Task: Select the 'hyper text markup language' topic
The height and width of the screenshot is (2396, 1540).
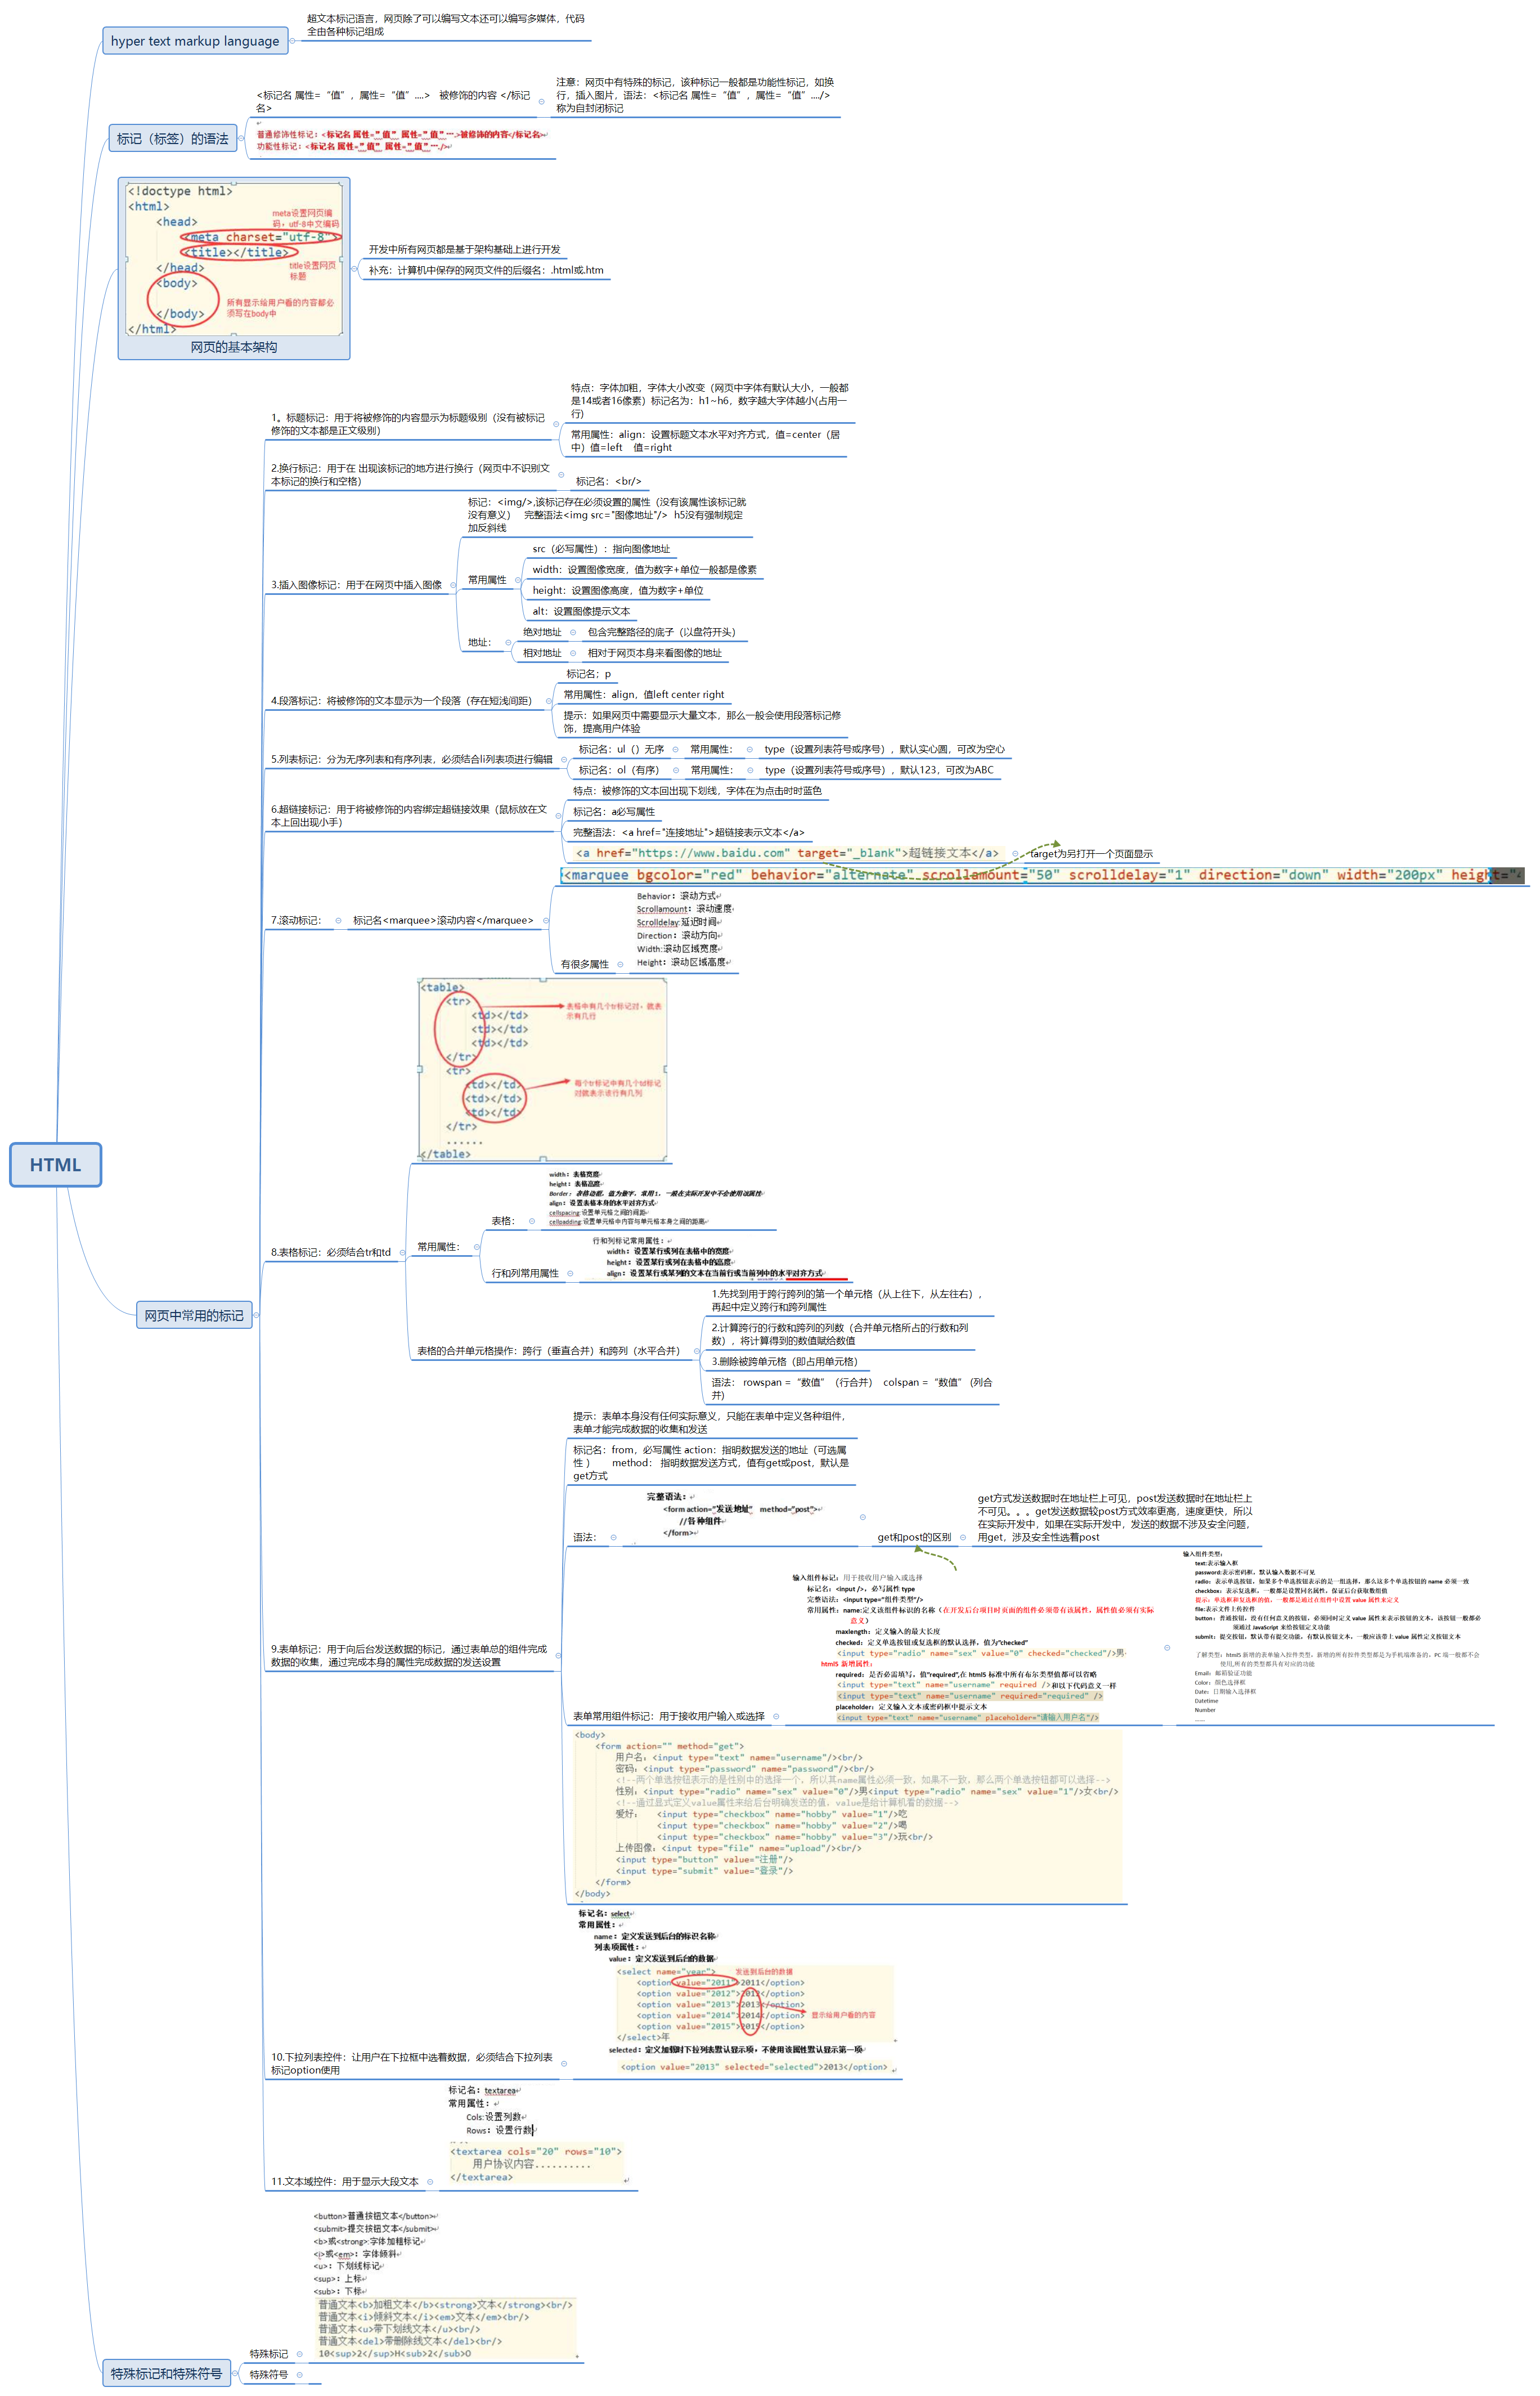Action: point(195,41)
